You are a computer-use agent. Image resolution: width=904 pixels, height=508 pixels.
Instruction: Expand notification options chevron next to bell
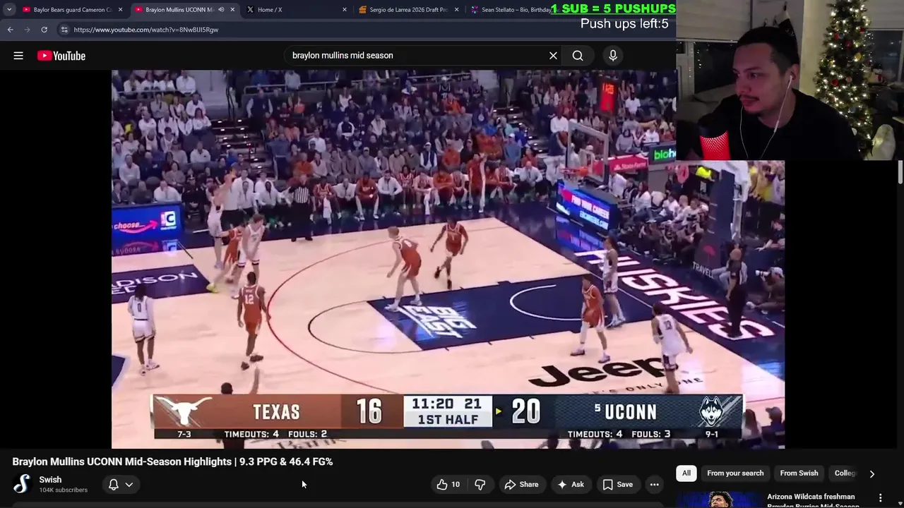click(x=129, y=484)
